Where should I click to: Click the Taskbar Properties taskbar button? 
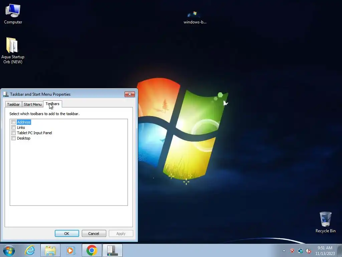click(113, 250)
